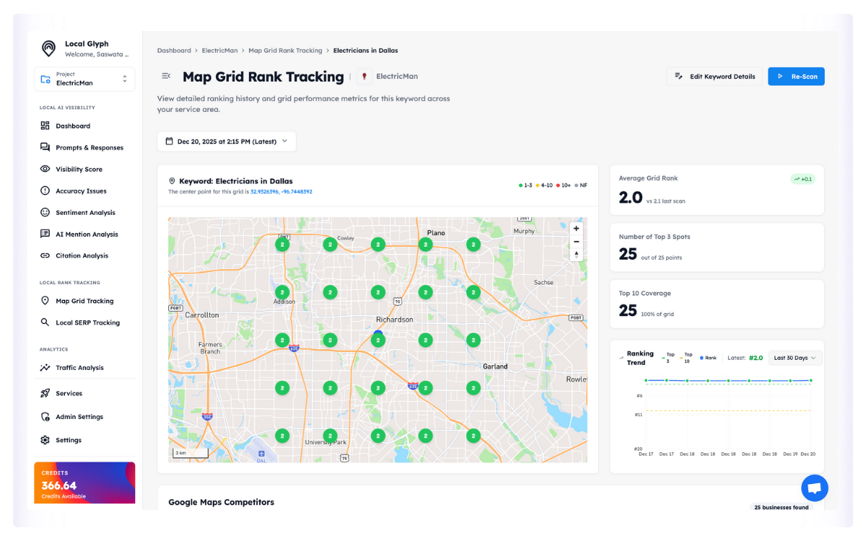Reset the map compass bearing
This screenshot has width=866, height=541.
pos(576,255)
